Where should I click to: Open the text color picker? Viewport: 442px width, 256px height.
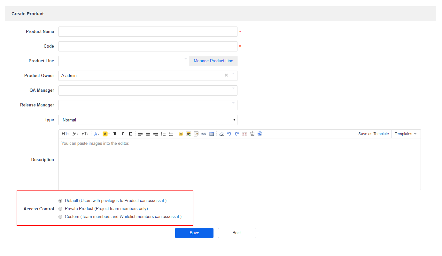pyautogui.click(x=97, y=134)
